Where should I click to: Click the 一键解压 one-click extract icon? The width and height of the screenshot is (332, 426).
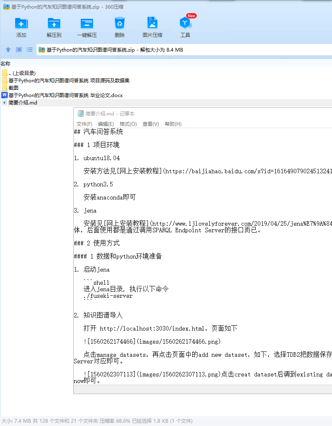coord(87,23)
